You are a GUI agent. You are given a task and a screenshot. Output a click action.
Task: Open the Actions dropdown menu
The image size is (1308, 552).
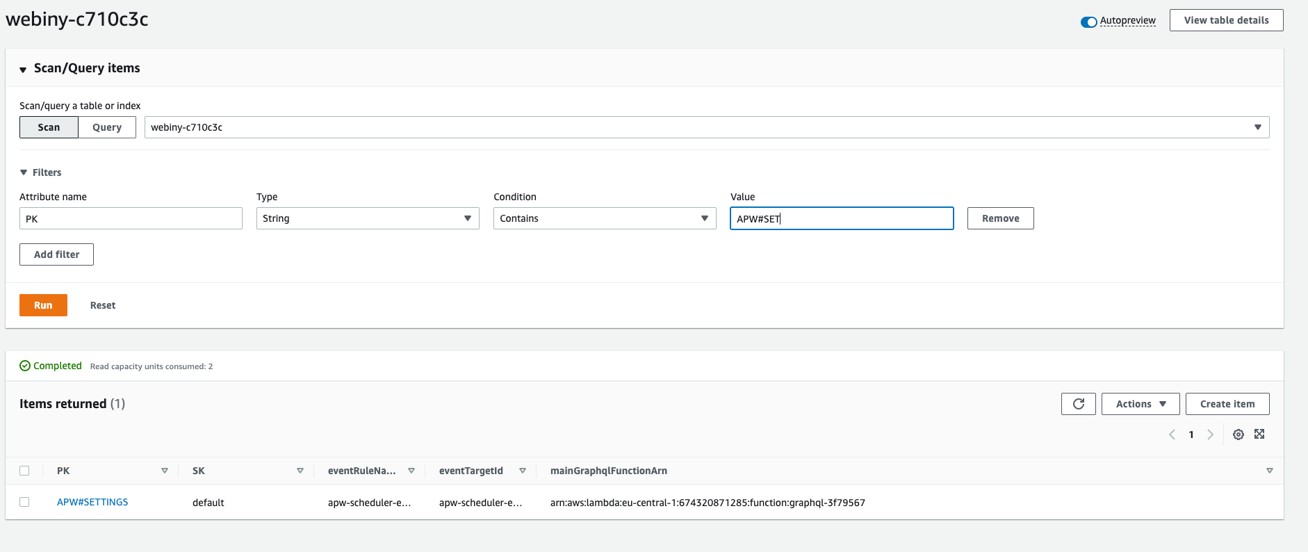(1140, 404)
